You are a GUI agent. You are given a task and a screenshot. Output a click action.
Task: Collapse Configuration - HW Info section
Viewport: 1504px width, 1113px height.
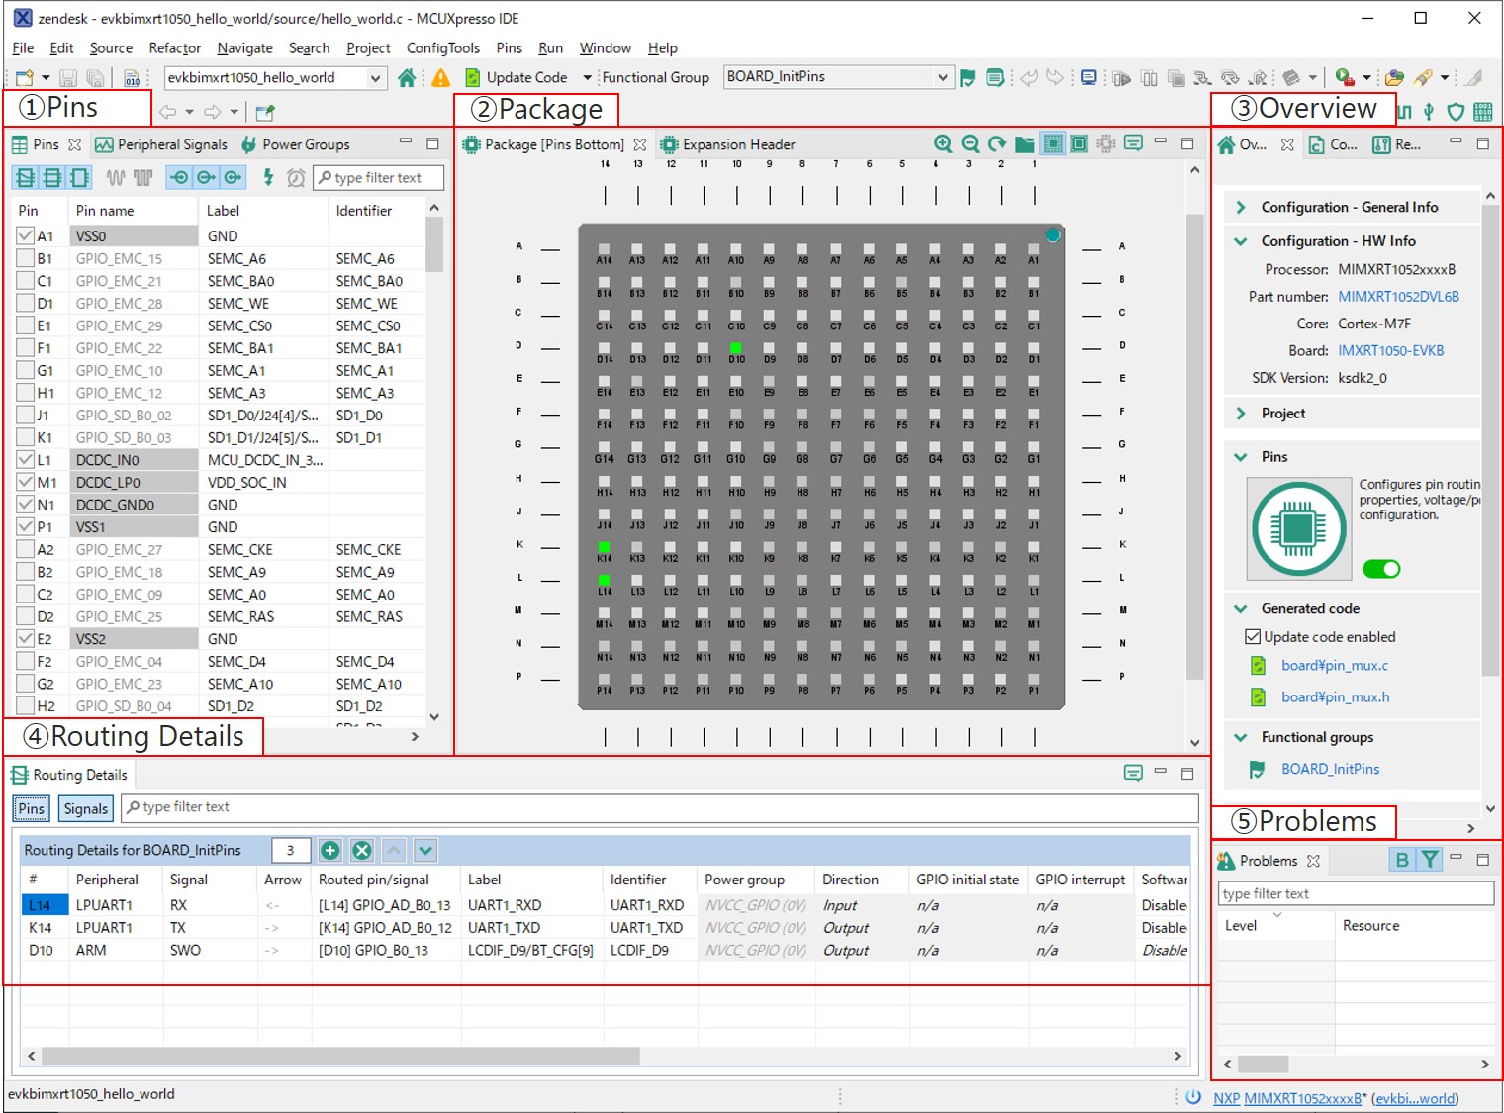pyautogui.click(x=1241, y=241)
